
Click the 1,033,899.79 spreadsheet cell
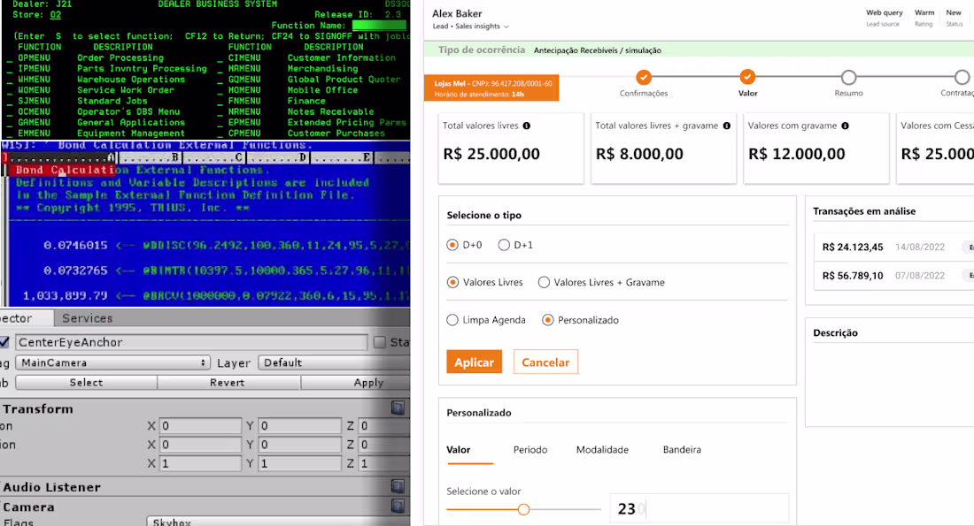tap(66, 296)
